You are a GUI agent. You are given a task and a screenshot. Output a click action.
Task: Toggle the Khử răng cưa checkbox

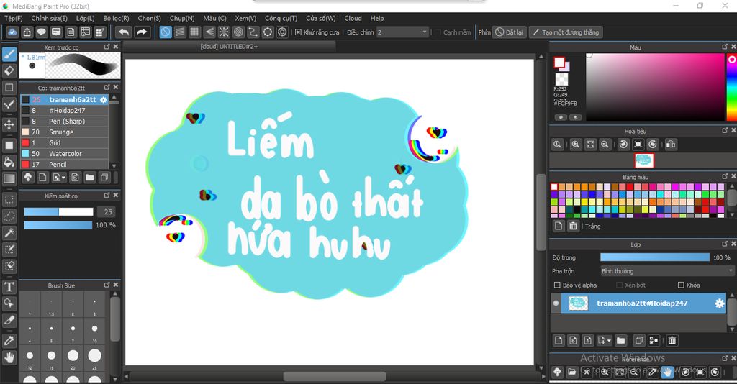point(298,32)
